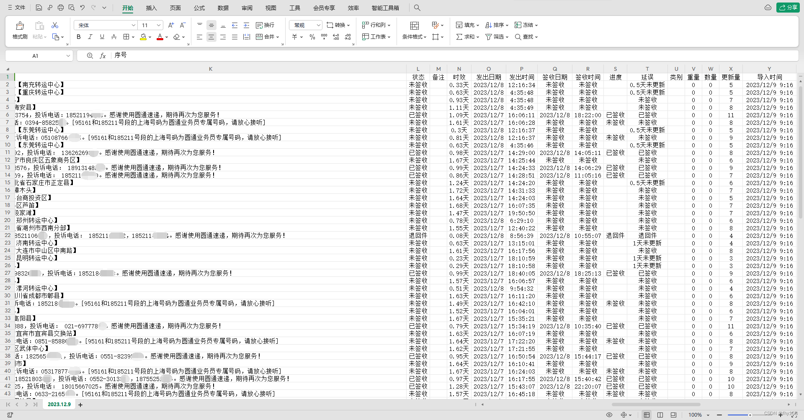Image resolution: width=804 pixels, height=420 pixels.
Task: Apply percent style format
Action: [x=312, y=37]
